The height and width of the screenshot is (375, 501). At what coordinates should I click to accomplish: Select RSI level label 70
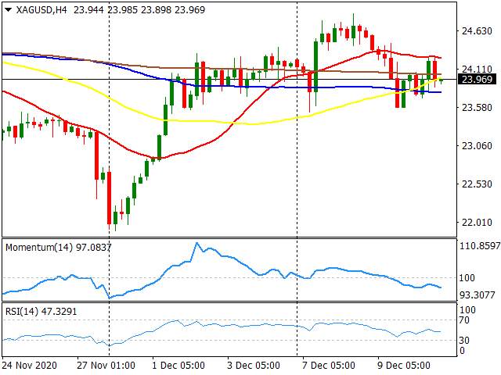(464, 320)
